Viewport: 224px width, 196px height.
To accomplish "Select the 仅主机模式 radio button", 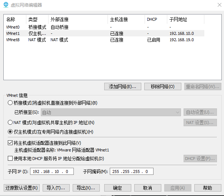I will click(x=10, y=131).
